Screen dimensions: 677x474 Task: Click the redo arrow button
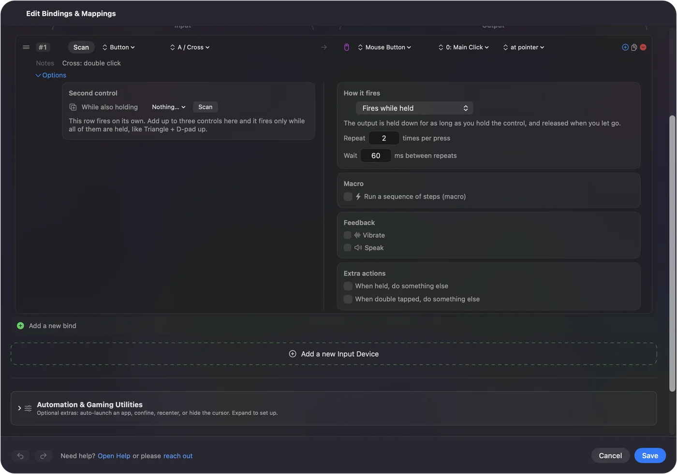[x=43, y=456]
